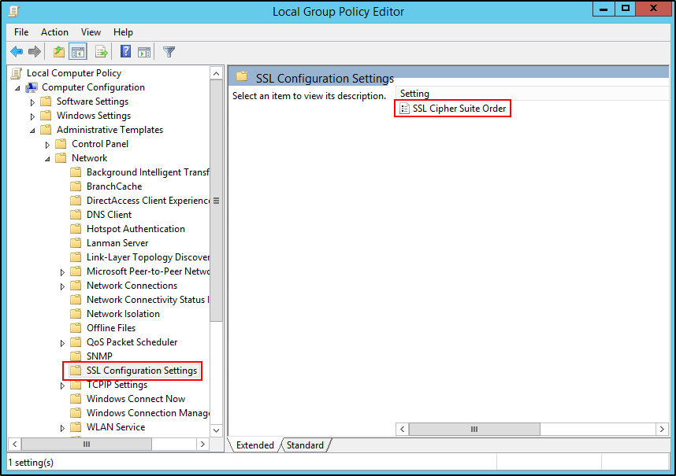Click the Filter funnel toolbar icon
This screenshot has width=676, height=476.
169,52
